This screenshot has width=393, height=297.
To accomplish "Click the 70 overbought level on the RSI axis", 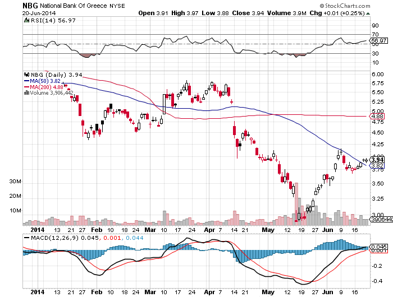I will click(375, 35).
